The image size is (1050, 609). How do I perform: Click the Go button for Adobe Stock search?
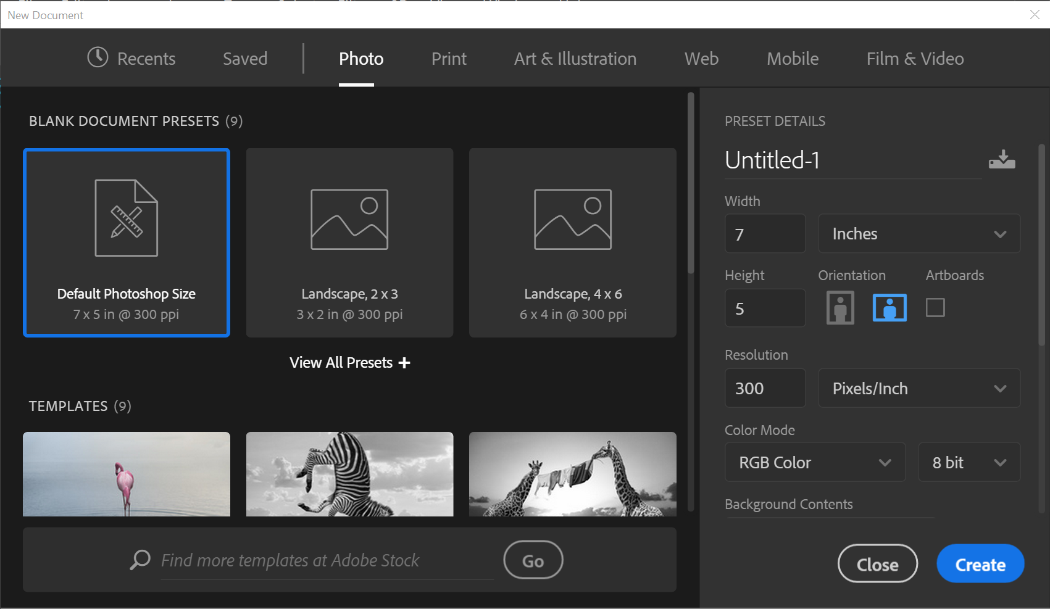click(532, 560)
